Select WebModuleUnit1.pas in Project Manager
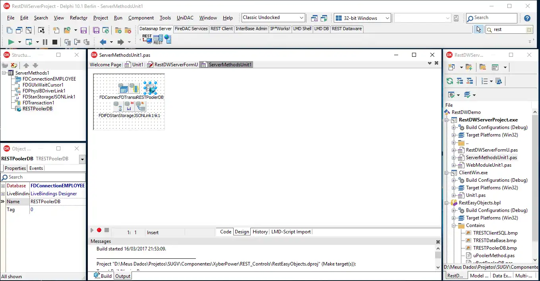 click(489, 166)
